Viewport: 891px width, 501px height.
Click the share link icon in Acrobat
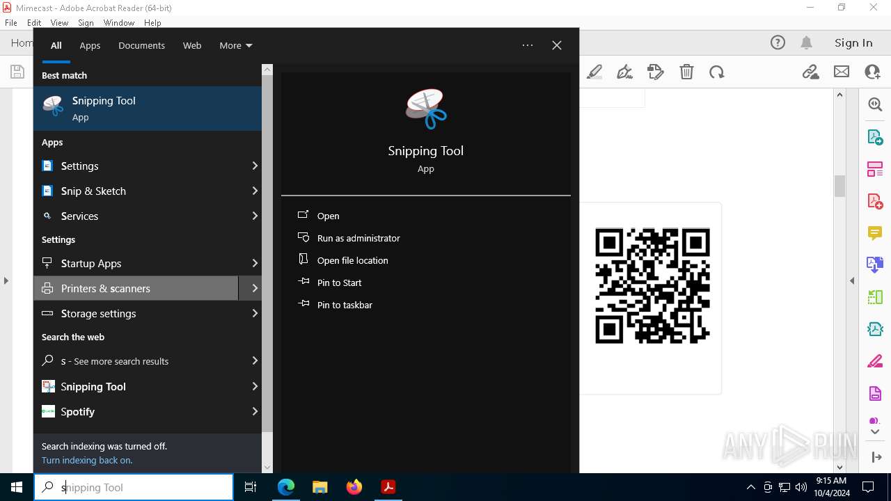810,72
